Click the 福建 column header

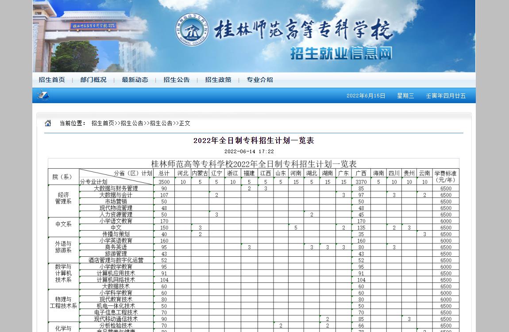click(249, 173)
